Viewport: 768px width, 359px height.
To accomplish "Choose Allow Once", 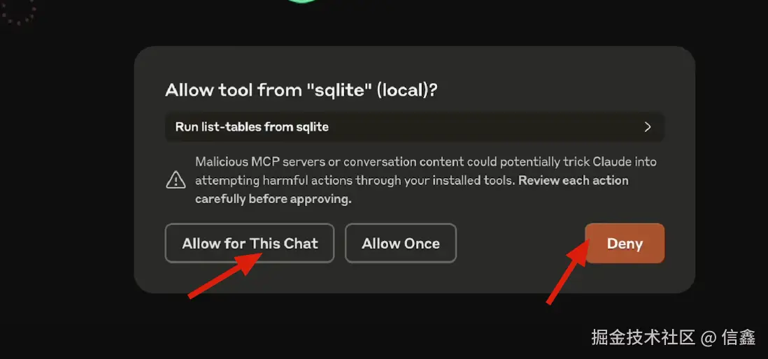I will coord(401,244).
